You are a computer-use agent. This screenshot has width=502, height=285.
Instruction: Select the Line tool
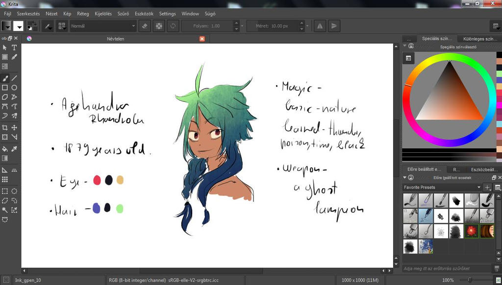[x=14, y=78]
